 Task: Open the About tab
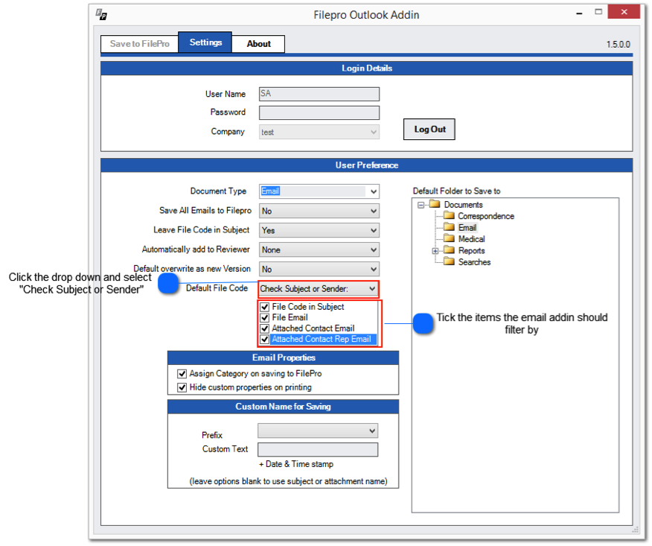pyautogui.click(x=258, y=44)
